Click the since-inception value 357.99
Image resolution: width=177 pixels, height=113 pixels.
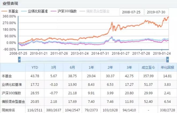pyautogui.click(x=148, y=76)
